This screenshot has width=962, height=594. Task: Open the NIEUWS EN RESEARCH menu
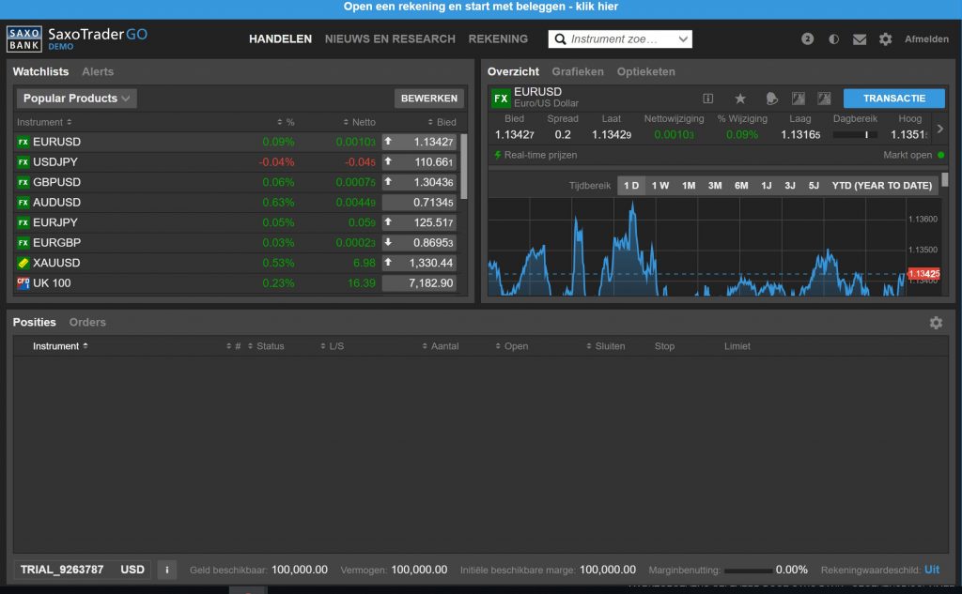pos(390,39)
